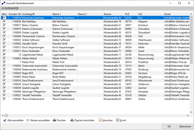The height and width of the screenshot is (130, 194).
Task: Click PLZ 24103 in selected row
Action: point(131,18)
